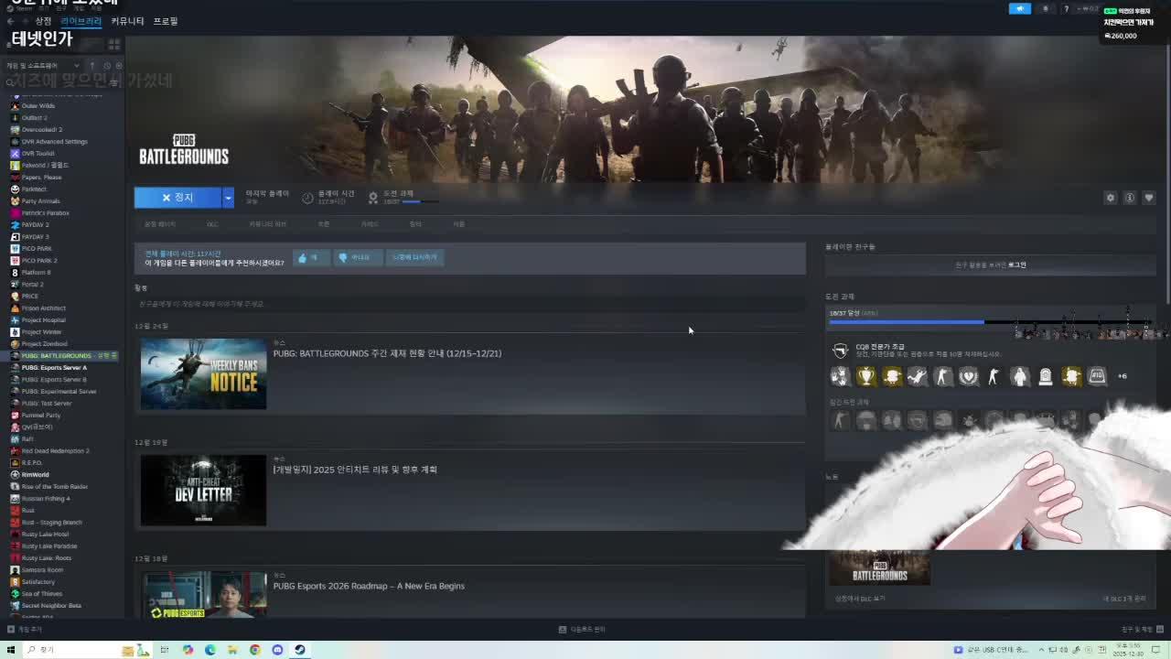Open the game page settings gear

click(1110, 198)
